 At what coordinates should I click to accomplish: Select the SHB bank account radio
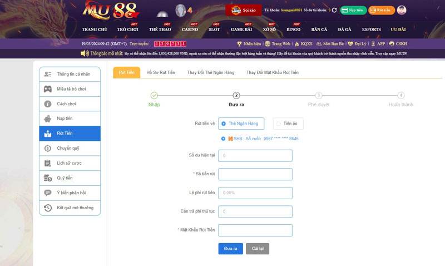tap(224, 139)
